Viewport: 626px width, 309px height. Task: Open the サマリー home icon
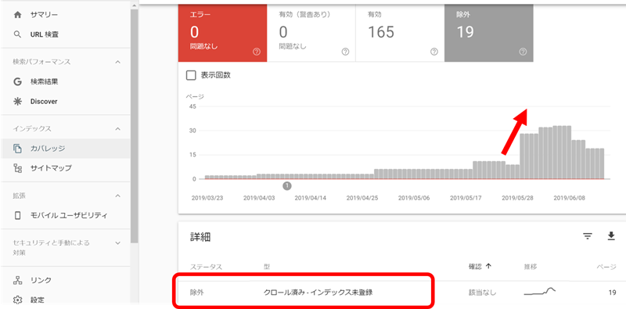coord(17,15)
